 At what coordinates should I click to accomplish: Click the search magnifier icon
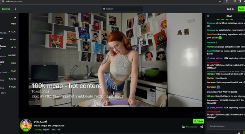tap(104, 9)
